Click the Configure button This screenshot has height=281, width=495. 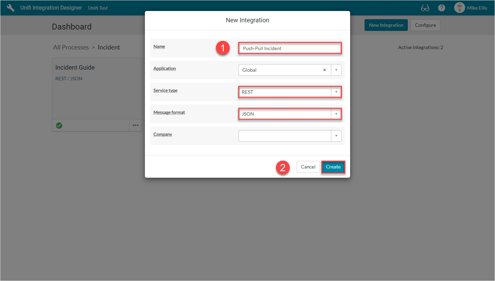pos(425,25)
